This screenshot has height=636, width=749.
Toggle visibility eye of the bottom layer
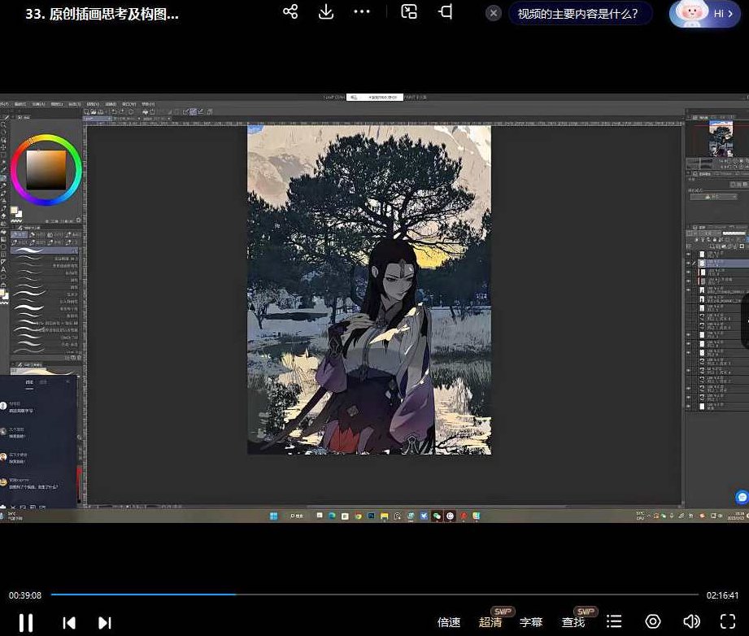[689, 407]
